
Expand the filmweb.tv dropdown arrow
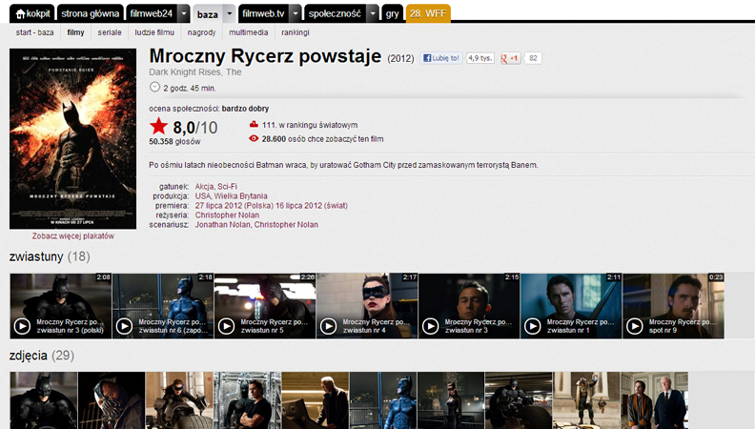(x=296, y=13)
